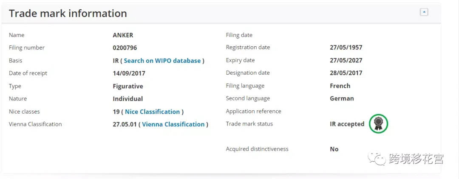This screenshot has width=459, height=179.
Task: Click the date of receipt 14/09/2017
Action: pos(129,73)
